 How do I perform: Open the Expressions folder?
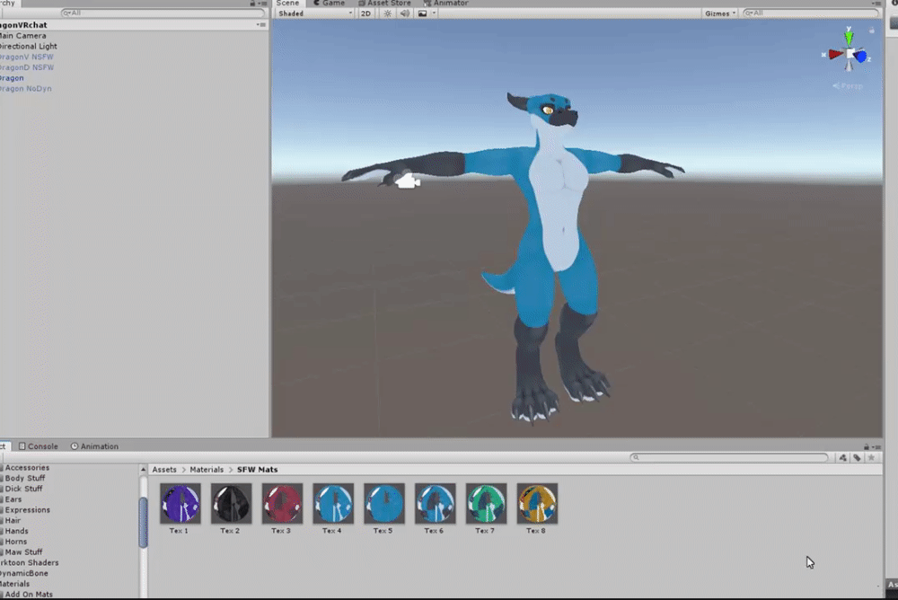click(28, 510)
